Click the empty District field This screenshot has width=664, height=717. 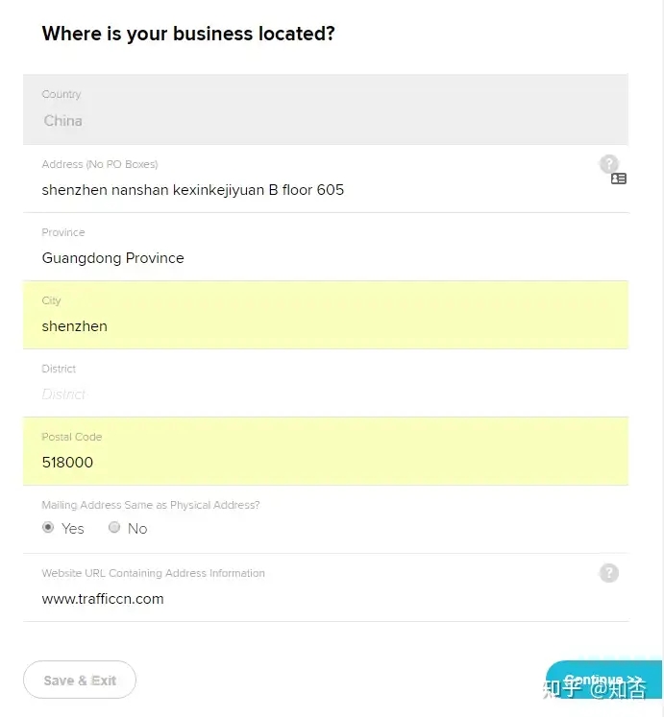(x=288, y=394)
